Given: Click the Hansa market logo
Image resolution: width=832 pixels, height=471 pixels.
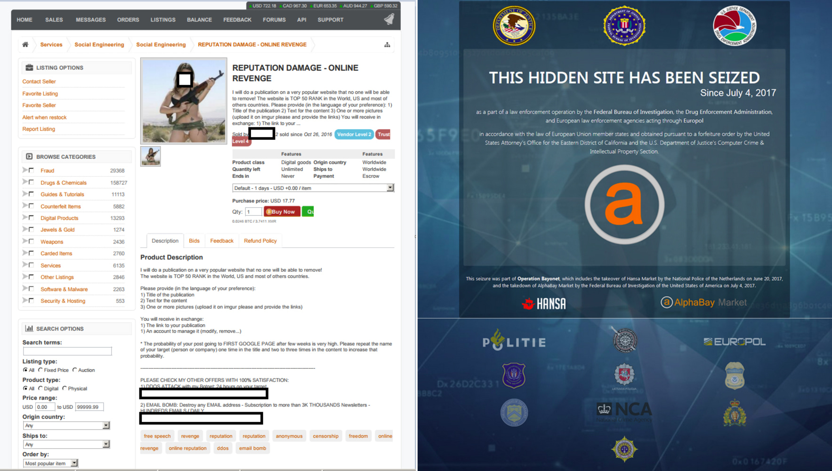Looking at the screenshot, I should [544, 303].
